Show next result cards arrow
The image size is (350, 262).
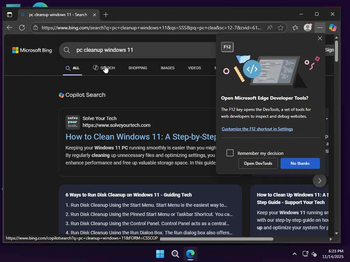coord(320,180)
